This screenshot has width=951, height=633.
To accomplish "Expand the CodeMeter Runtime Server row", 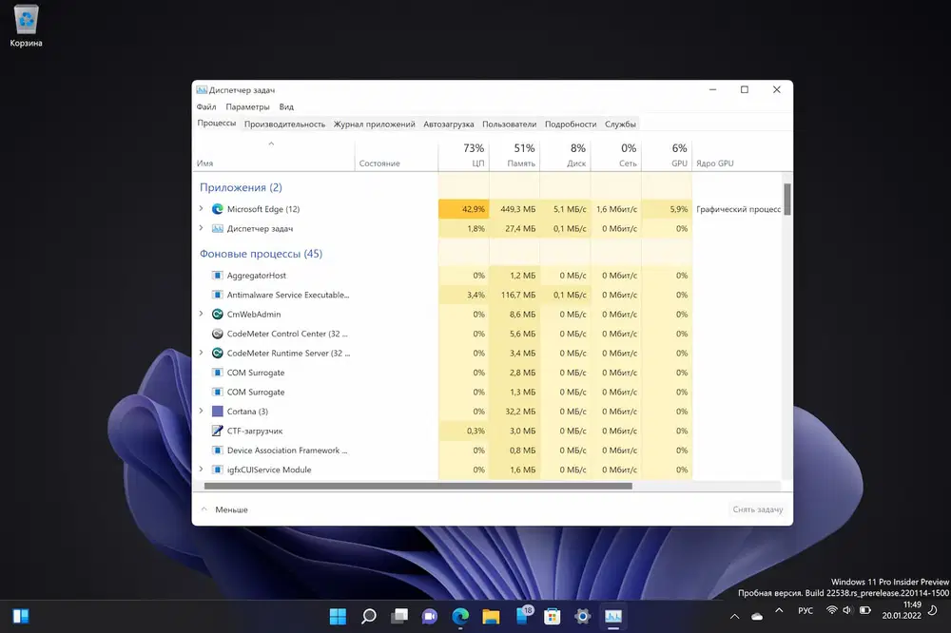I will click(x=202, y=353).
